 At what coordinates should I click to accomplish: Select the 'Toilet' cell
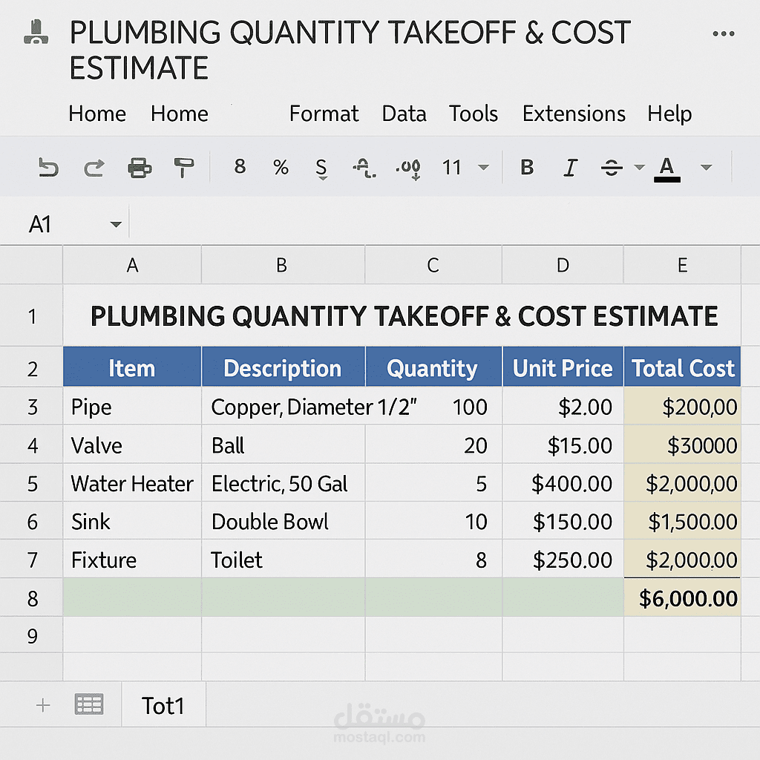[x=283, y=560]
